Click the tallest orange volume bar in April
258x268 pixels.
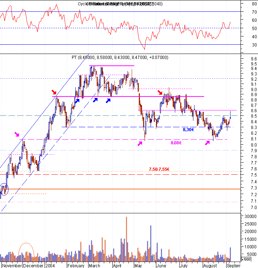pos(126,239)
